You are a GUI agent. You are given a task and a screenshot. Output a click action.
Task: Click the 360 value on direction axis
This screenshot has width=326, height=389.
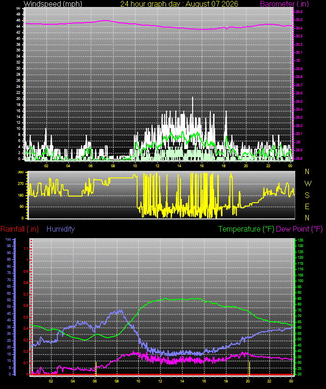click(x=21, y=172)
